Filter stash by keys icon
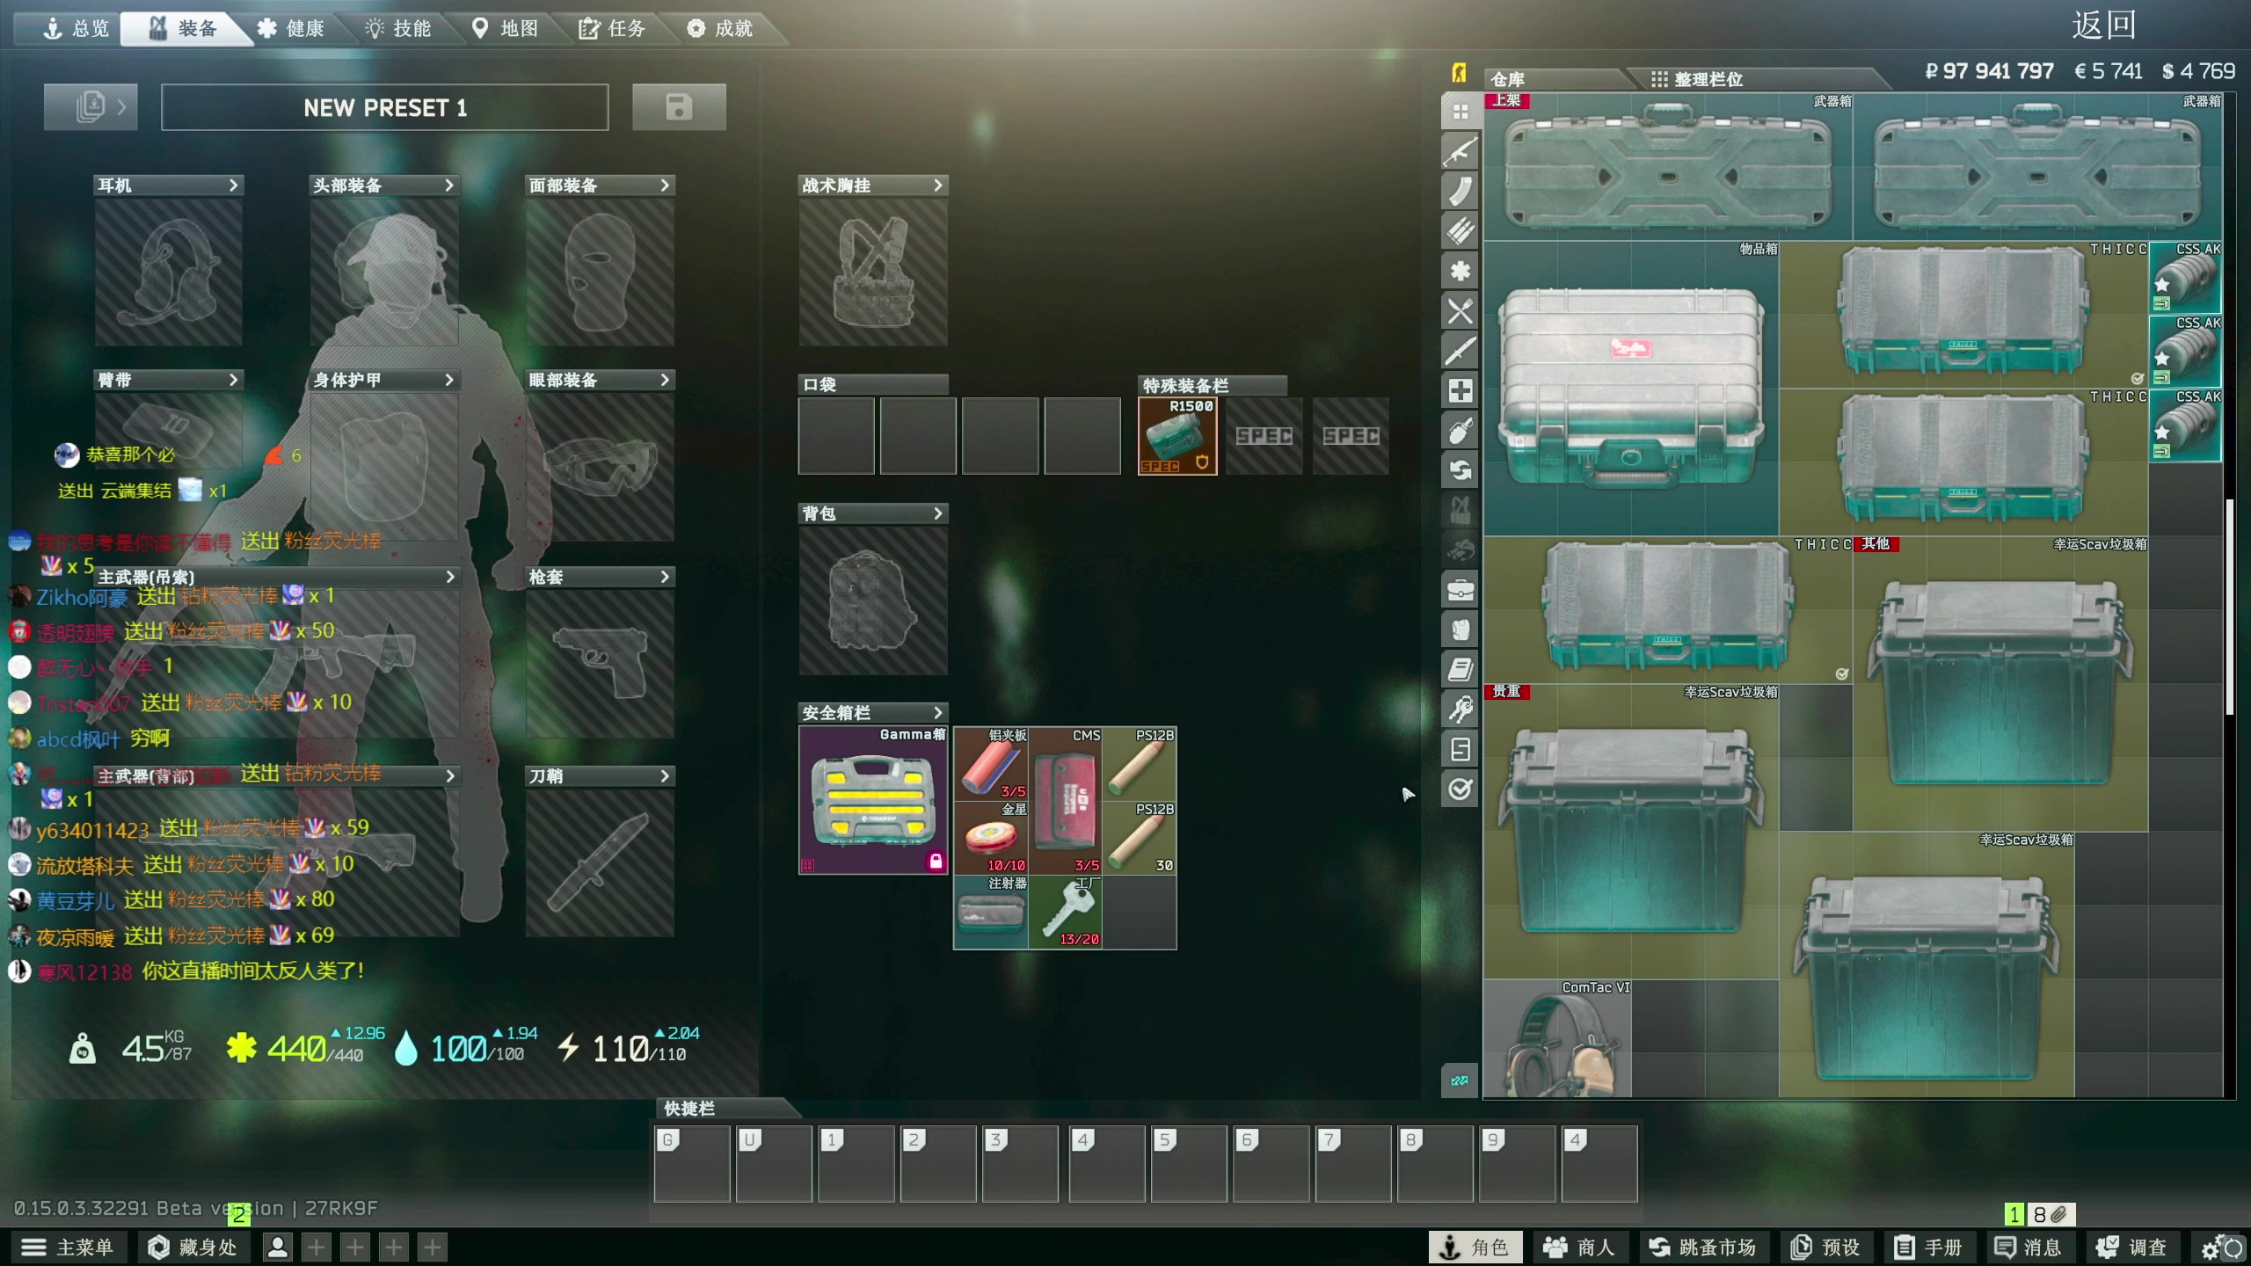 (1460, 709)
